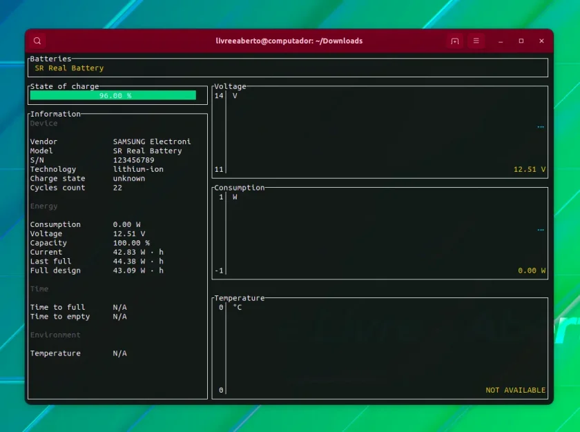
Task: Minimize the terminal window
Action: coord(501,41)
